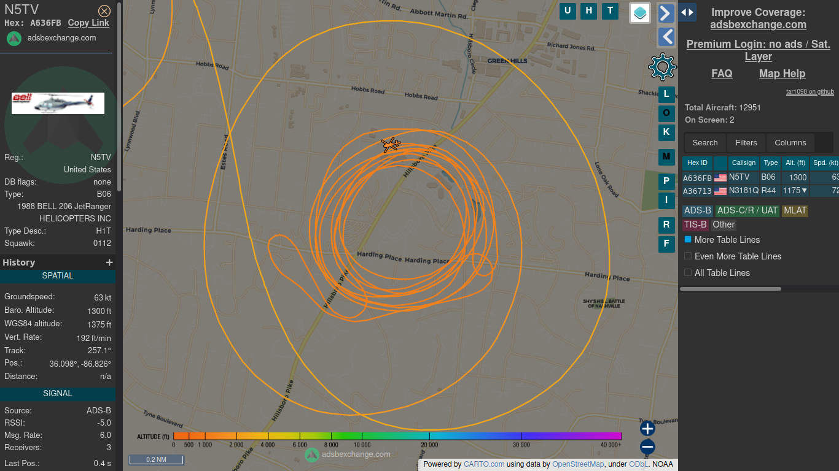Expand History with the plus sign
The height and width of the screenshot is (471, 839).
[x=109, y=262]
